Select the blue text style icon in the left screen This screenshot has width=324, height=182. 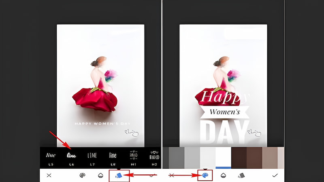(x=119, y=176)
